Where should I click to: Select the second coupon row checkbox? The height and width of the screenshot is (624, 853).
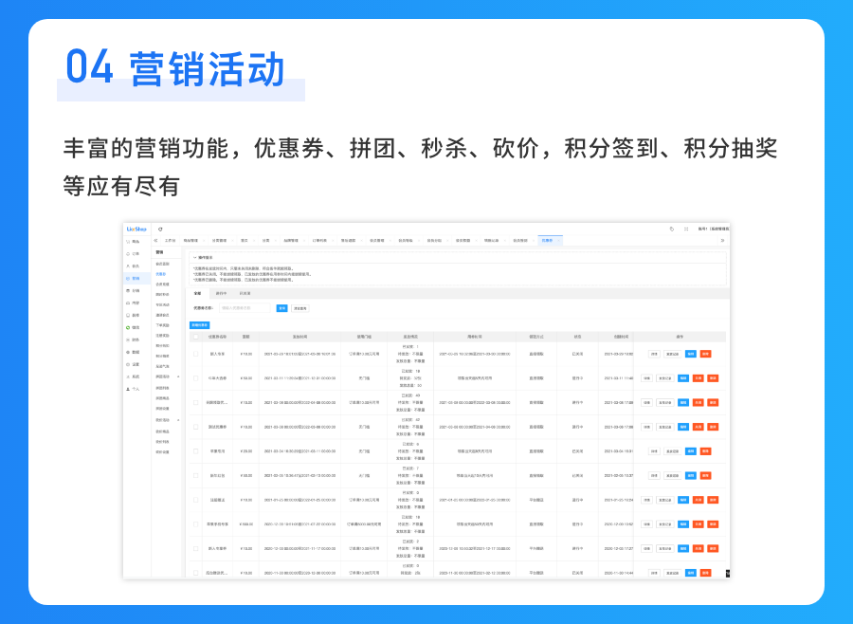click(x=196, y=377)
